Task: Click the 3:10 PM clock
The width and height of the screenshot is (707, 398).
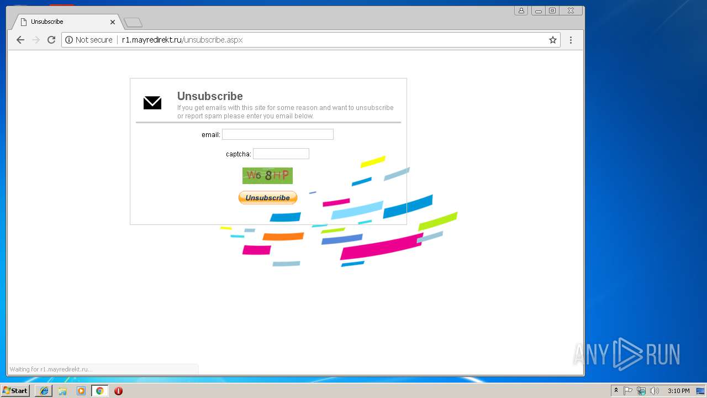Action: [678, 391]
